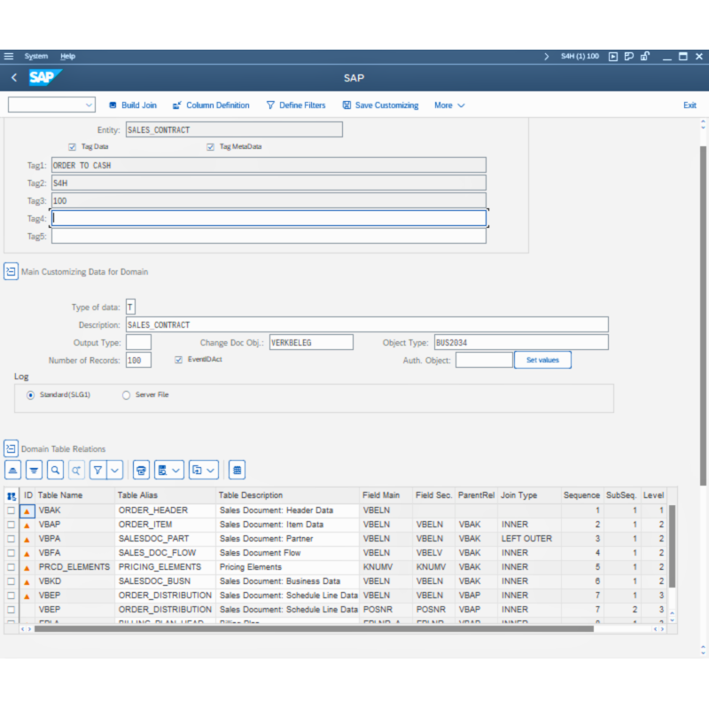Screen dimensions: 709x709
Task: Click the sort descending icon in table toolbar
Action: pyautogui.click(x=34, y=470)
